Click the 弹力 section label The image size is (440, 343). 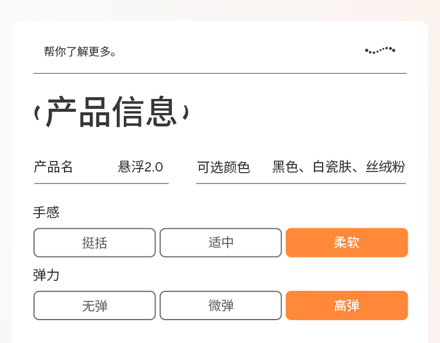(46, 275)
